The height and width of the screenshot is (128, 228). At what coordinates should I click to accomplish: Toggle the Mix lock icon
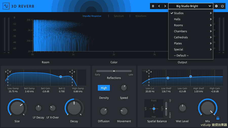tap(218, 118)
